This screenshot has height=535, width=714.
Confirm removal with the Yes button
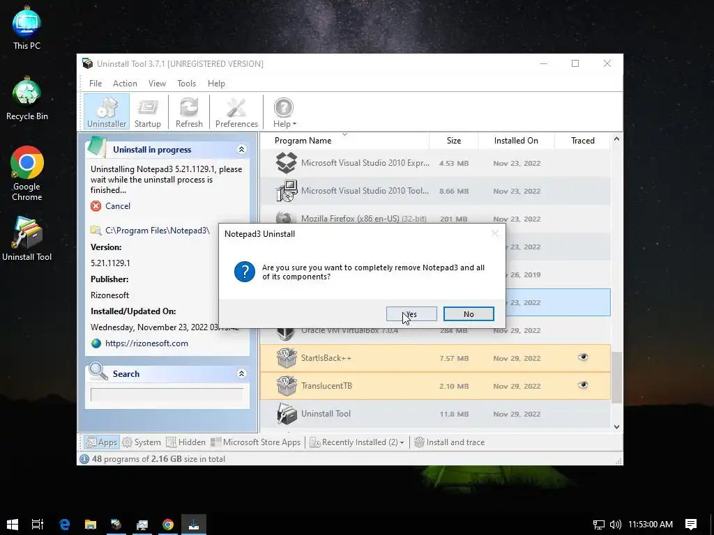point(411,314)
